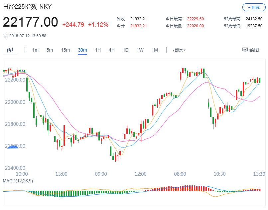268x210 pixels.
Task: Click the 今开 value 21932.21
Action: [x=138, y=26]
